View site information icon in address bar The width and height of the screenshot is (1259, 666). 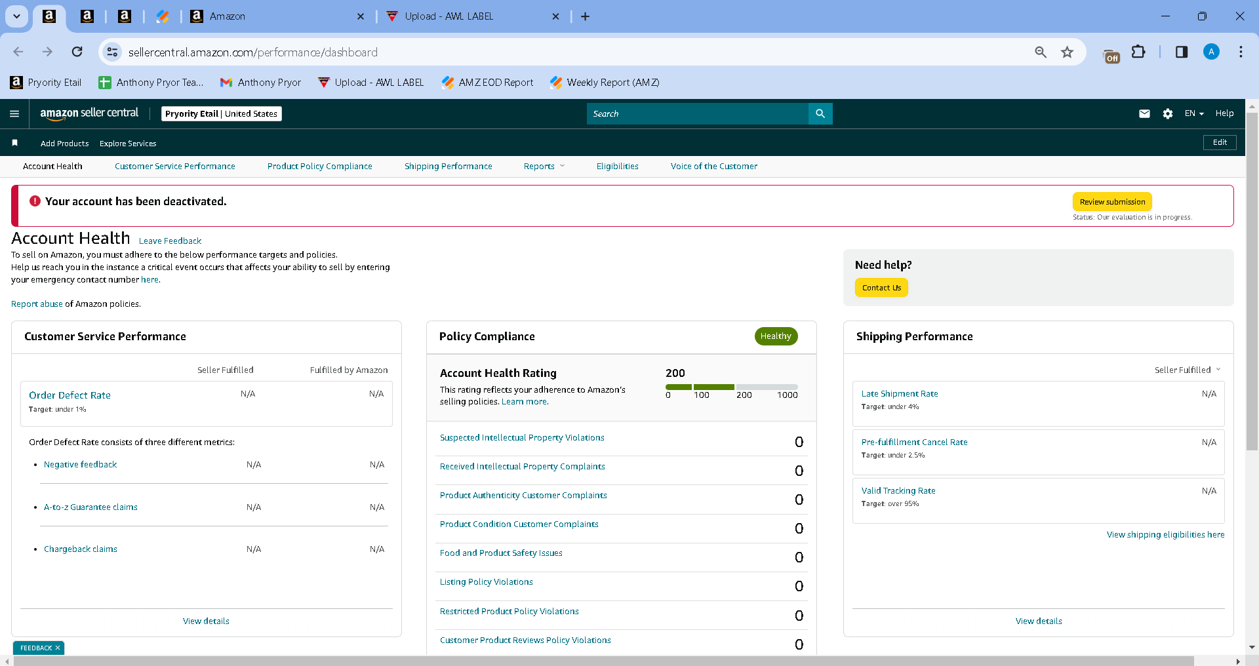113,52
